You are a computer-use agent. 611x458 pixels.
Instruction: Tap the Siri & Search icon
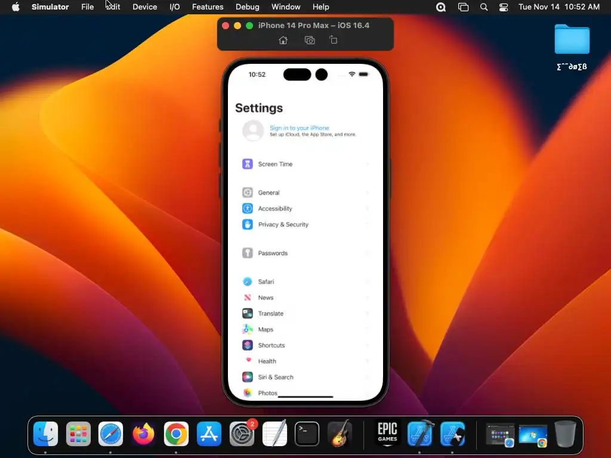(248, 377)
